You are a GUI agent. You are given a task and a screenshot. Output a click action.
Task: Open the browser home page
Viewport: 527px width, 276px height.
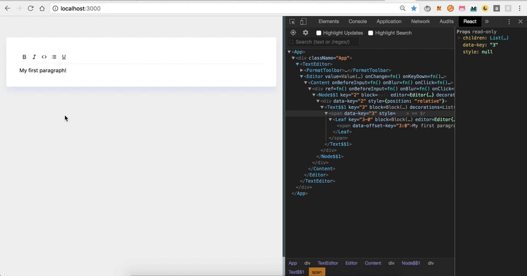point(42,8)
